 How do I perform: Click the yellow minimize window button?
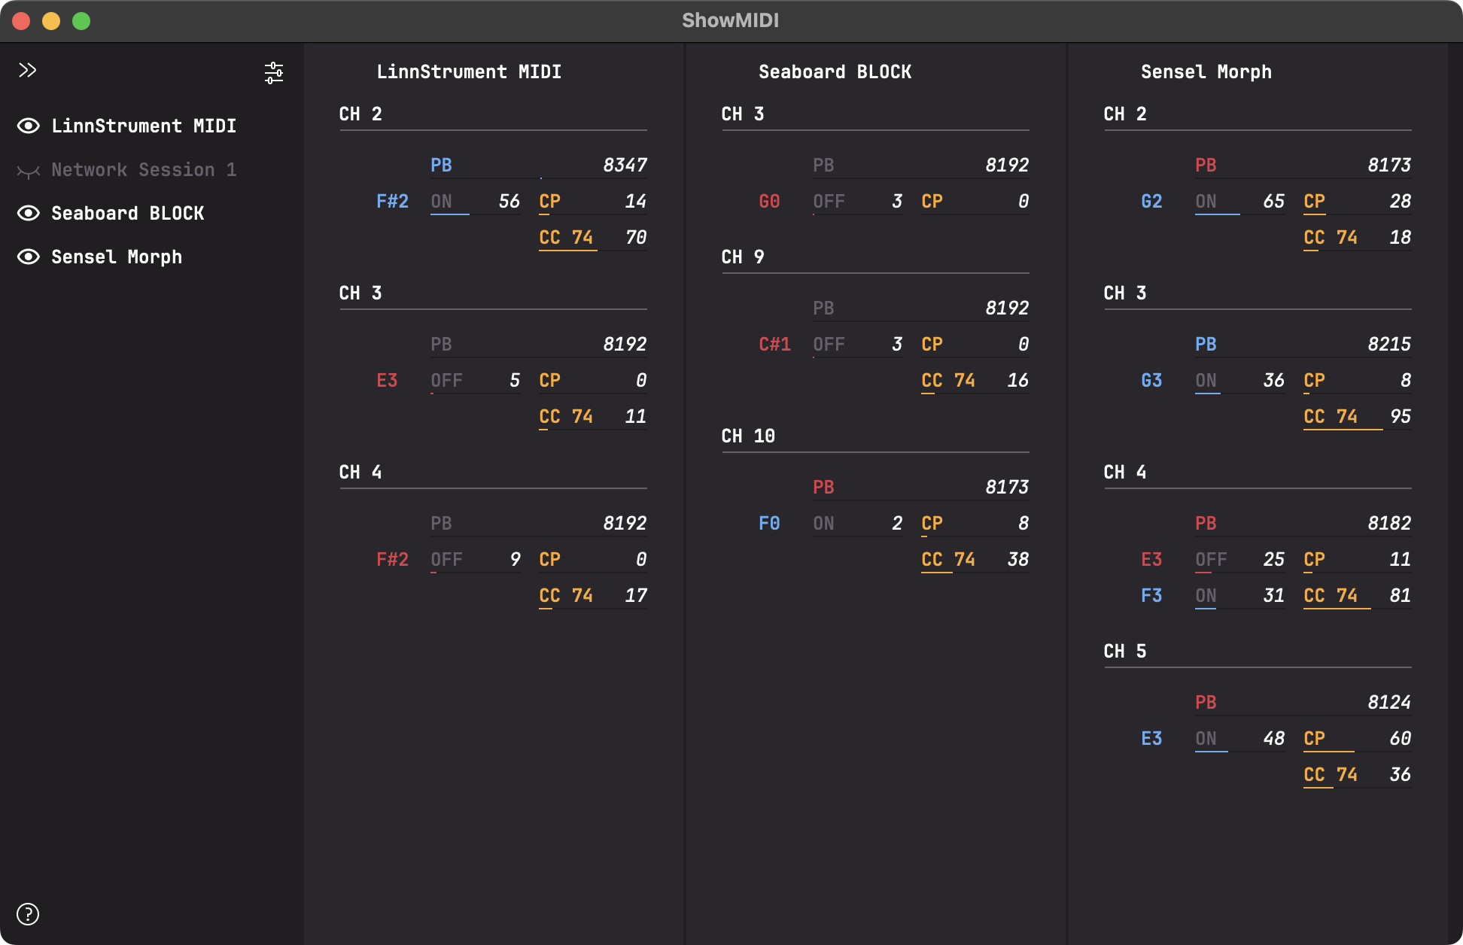click(x=51, y=21)
